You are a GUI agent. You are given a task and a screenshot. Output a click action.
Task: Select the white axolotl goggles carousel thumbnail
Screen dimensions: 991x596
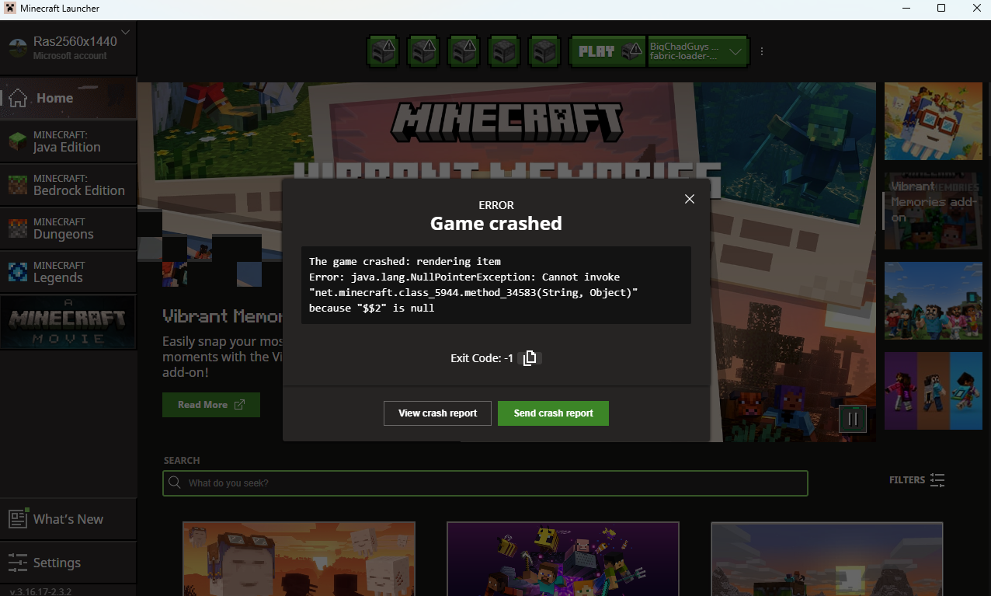pos(934,120)
